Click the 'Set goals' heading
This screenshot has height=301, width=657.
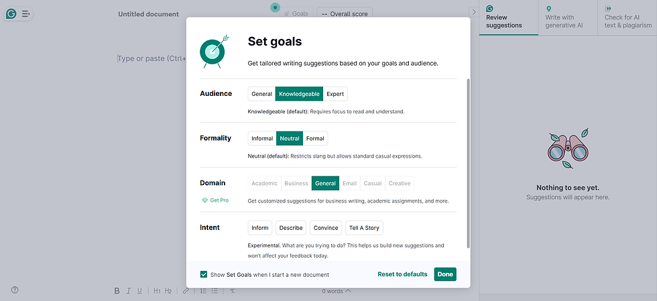(x=275, y=41)
